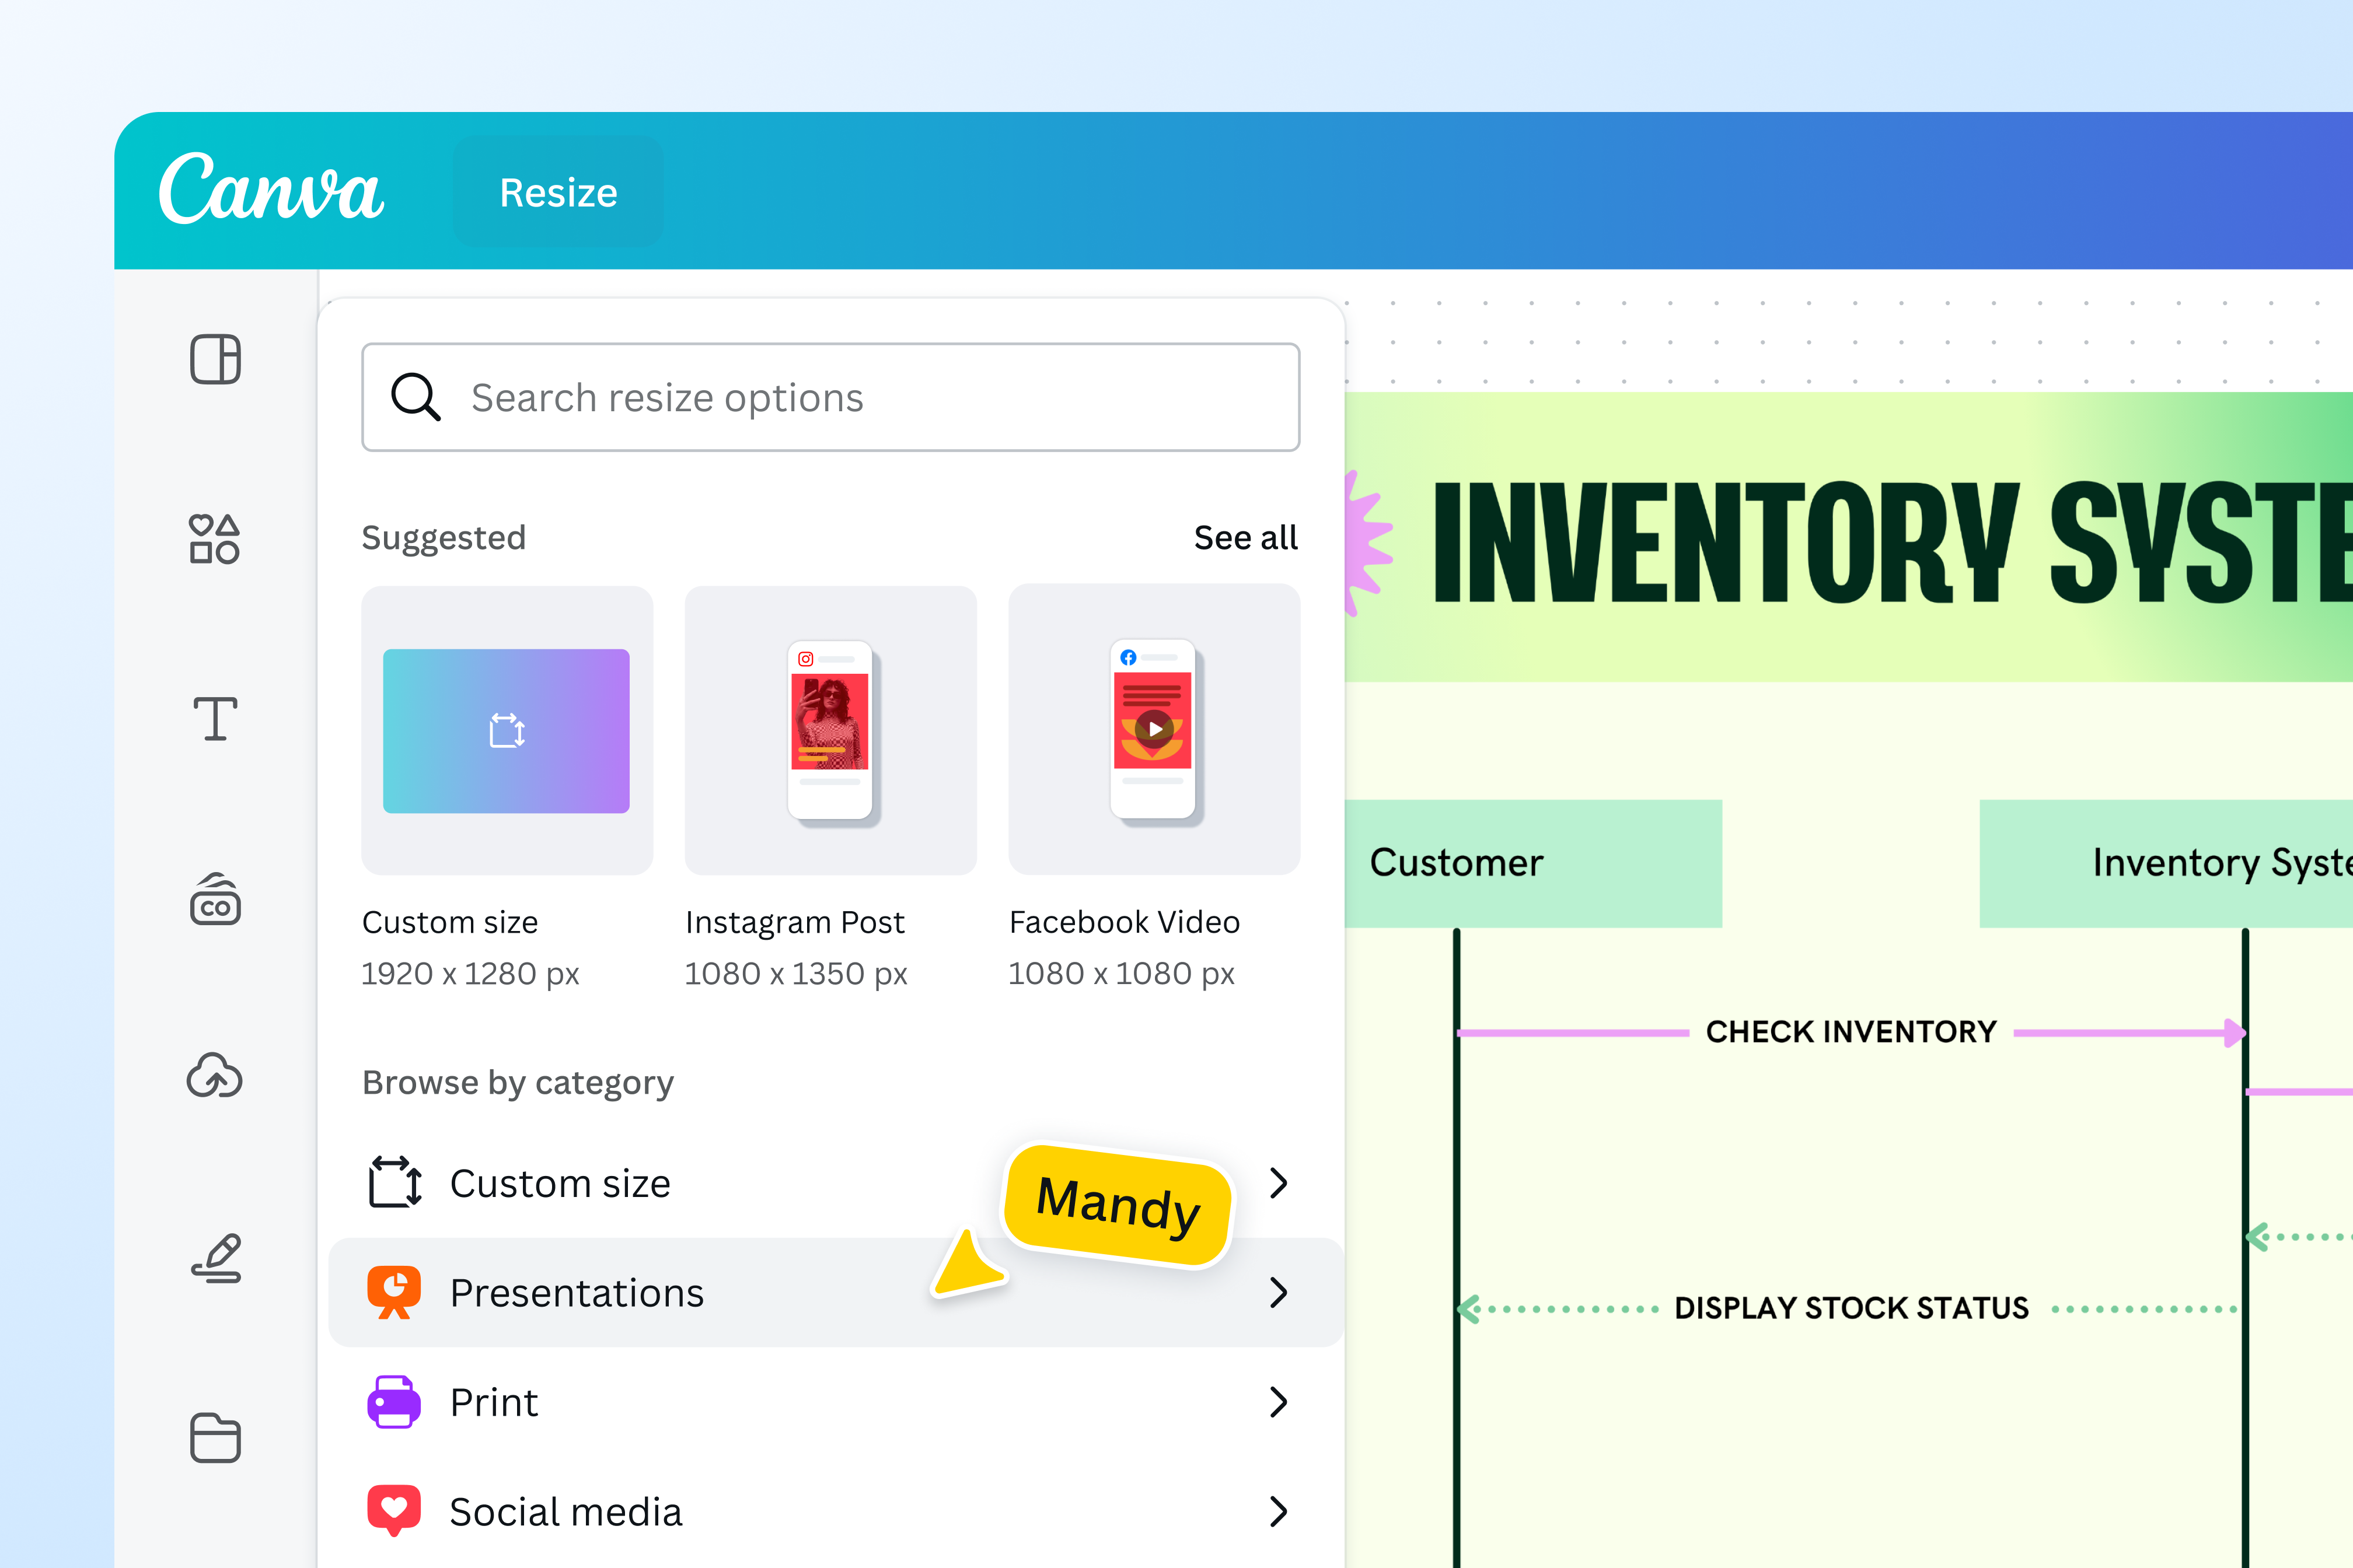
Task: Click the Print category printer icon
Action: pos(394,1402)
